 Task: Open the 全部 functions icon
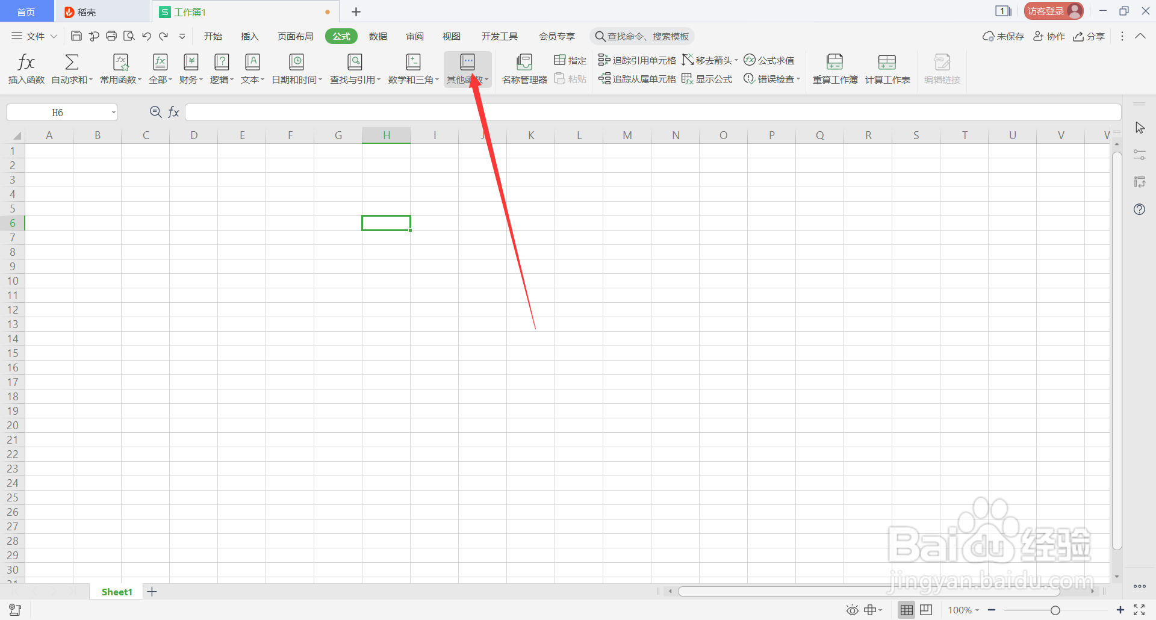click(160, 62)
